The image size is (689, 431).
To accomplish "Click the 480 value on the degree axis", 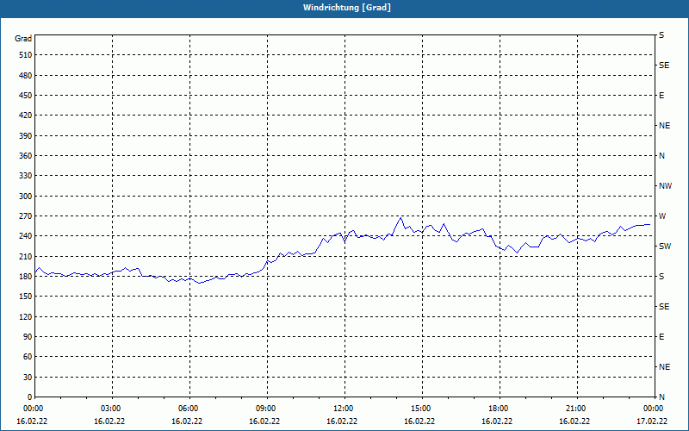I will point(26,76).
